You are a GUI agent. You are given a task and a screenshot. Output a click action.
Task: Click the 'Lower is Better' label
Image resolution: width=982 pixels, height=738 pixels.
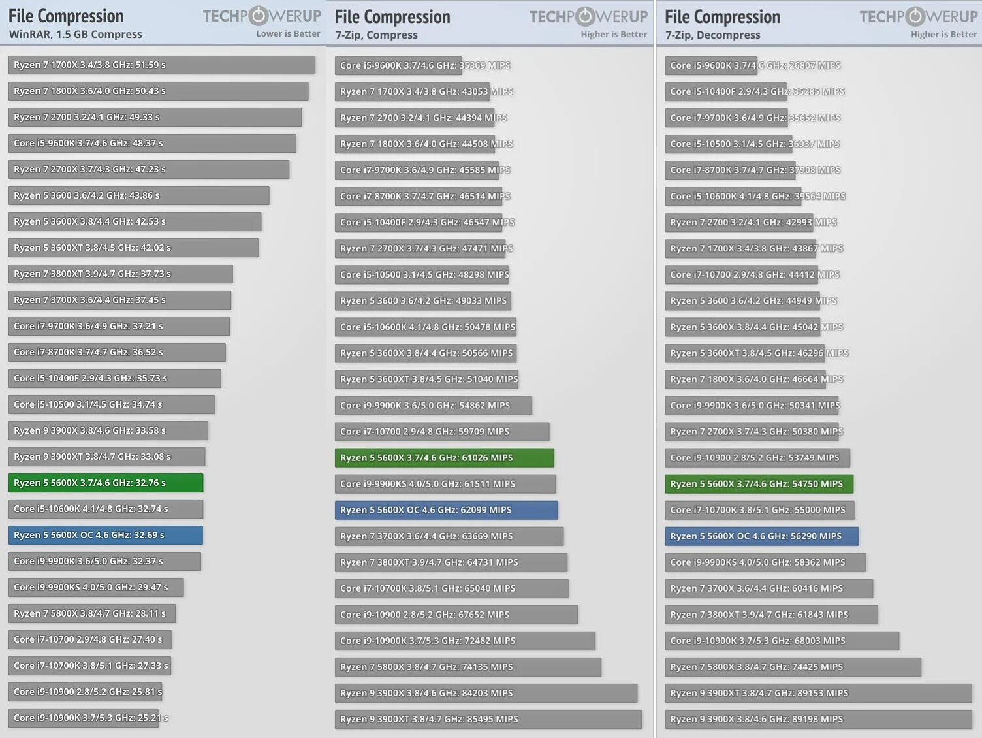[x=288, y=33]
